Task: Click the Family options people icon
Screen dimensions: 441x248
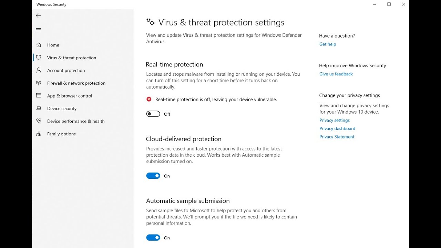Action: (39, 134)
